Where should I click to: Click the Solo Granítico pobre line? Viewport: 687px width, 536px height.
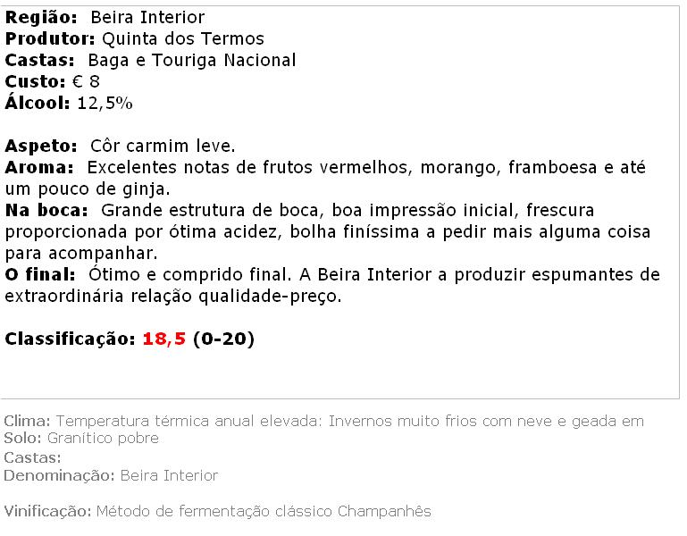81,439
